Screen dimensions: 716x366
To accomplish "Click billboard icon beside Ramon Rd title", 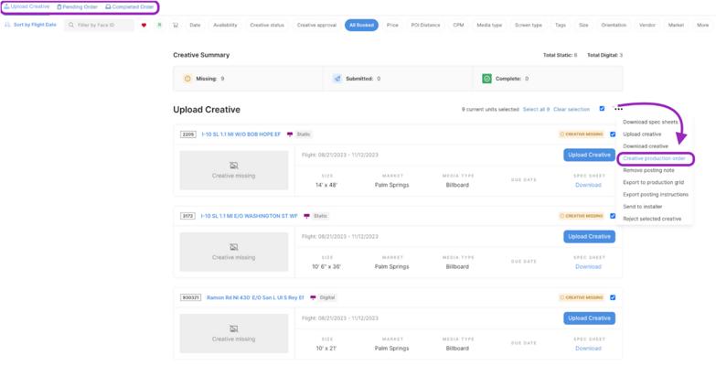I will [313, 297].
